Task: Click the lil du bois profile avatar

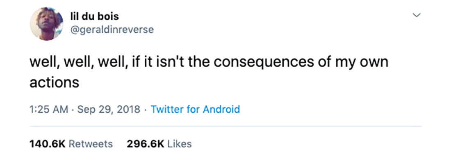Action: (47, 24)
